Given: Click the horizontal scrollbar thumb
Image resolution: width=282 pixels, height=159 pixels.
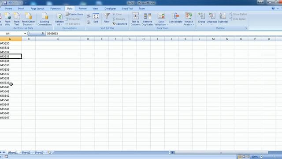Looking at the screenshot, I should [x=221, y=152].
